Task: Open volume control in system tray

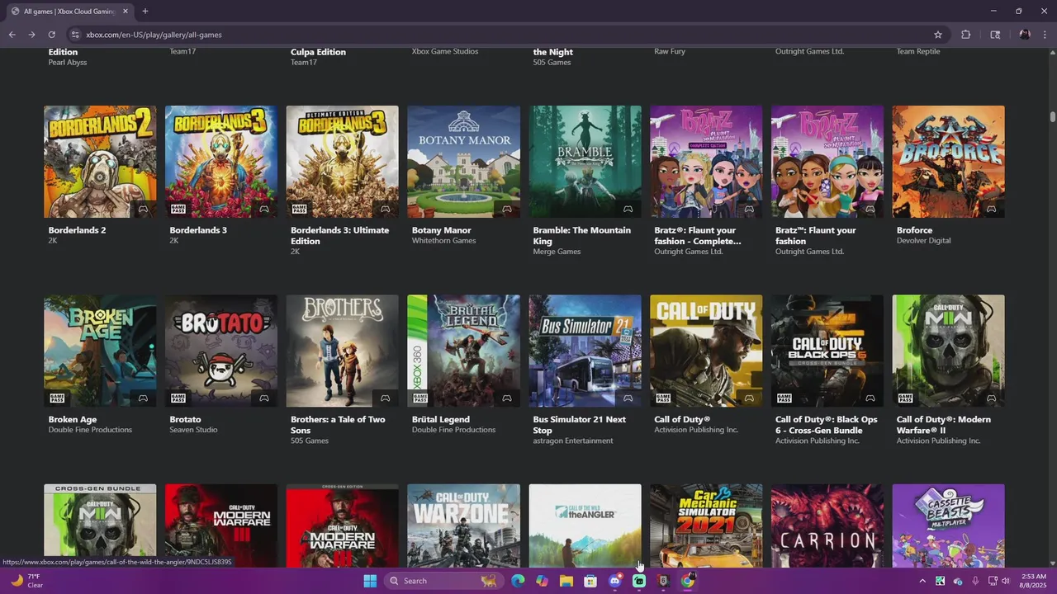Action: pyautogui.click(x=1005, y=581)
